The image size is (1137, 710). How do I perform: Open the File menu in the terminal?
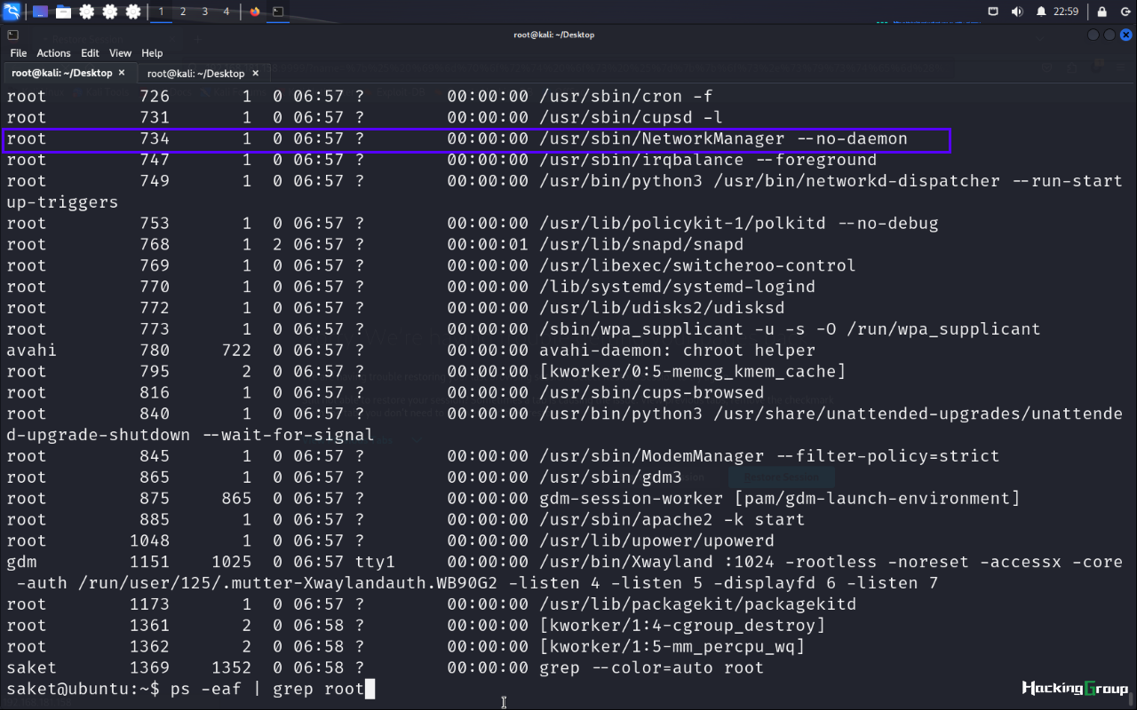pos(19,53)
